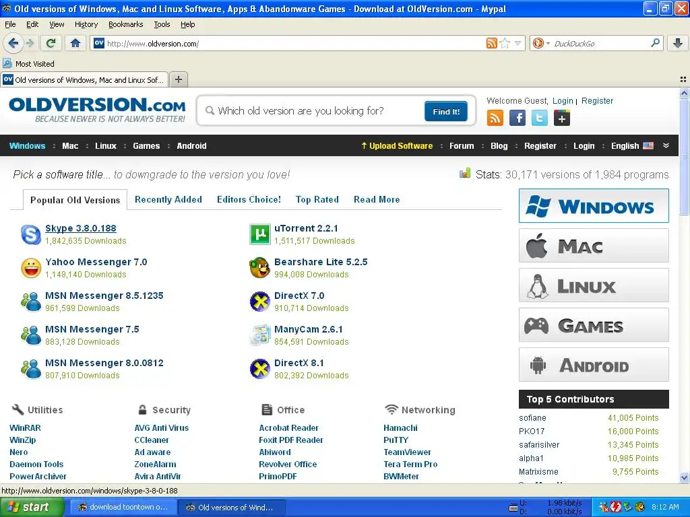
Task: Click the Bearshare Lite bear icon
Action: click(259, 268)
